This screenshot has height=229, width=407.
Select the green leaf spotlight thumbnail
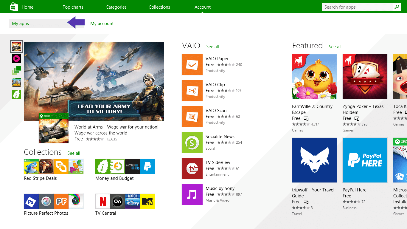click(x=16, y=94)
